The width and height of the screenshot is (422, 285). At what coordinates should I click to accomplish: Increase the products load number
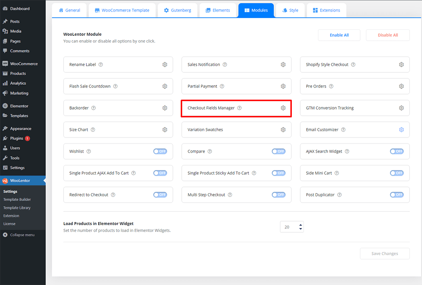coord(301,225)
